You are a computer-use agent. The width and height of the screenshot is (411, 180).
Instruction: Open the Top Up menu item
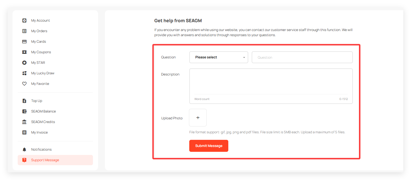(36, 101)
